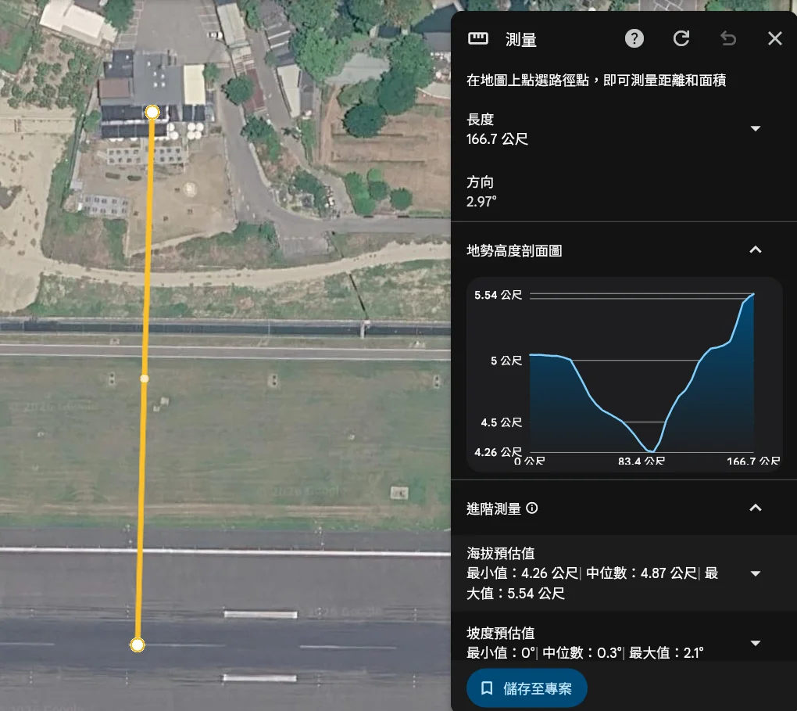
Task: Collapse the 進階測量 section
Action: pyautogui.click(x=756, y=508)
